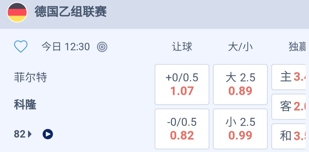Pick the 主 home win odds

(290, 77)
